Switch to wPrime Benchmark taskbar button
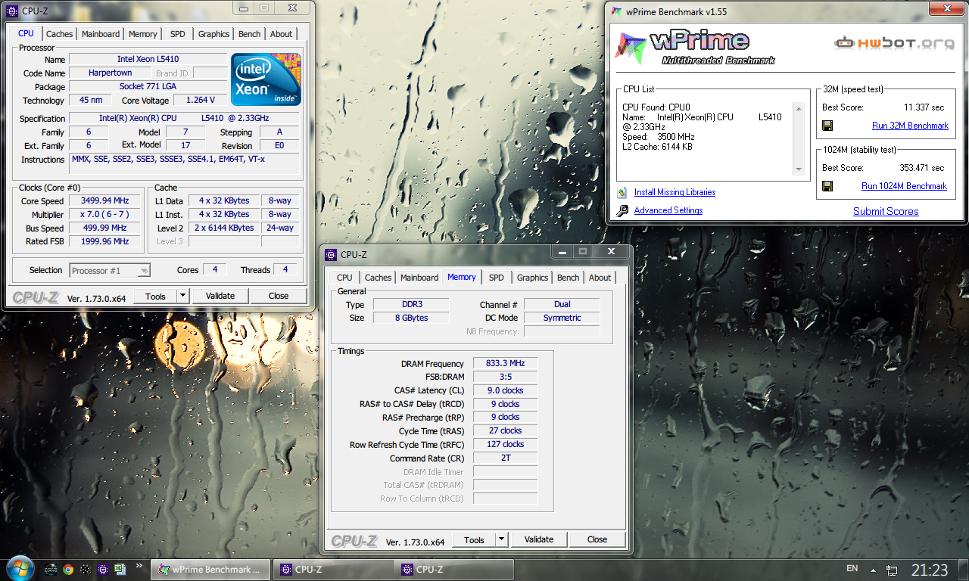The height and width of the screenshot is (581, 969). [x=210, y=570]
